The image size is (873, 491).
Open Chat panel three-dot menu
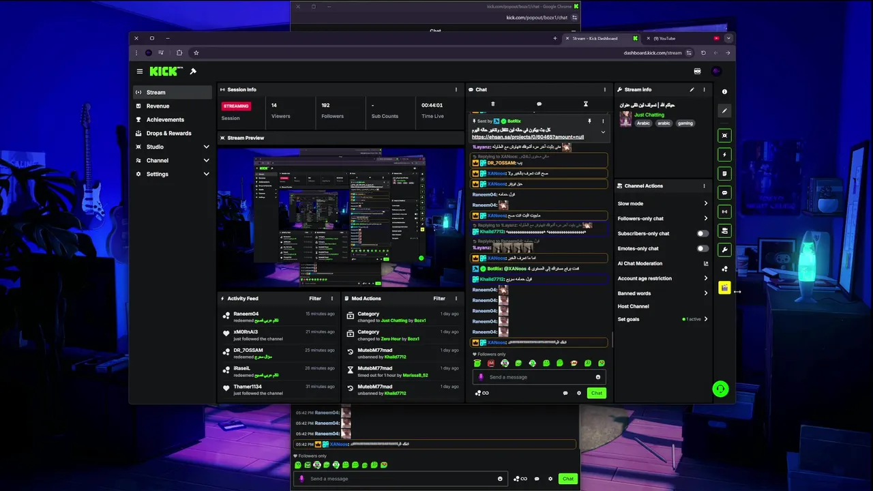pos(604,89)
